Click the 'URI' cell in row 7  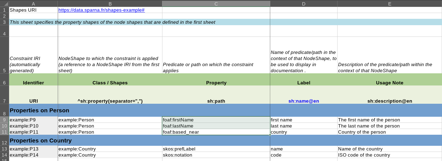[x=33, y=95]
